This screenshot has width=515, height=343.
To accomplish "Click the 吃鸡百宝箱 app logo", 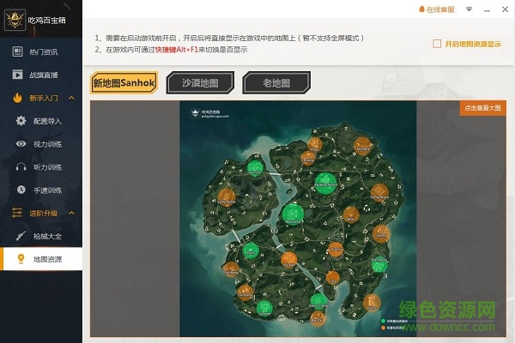I will 15,20.
